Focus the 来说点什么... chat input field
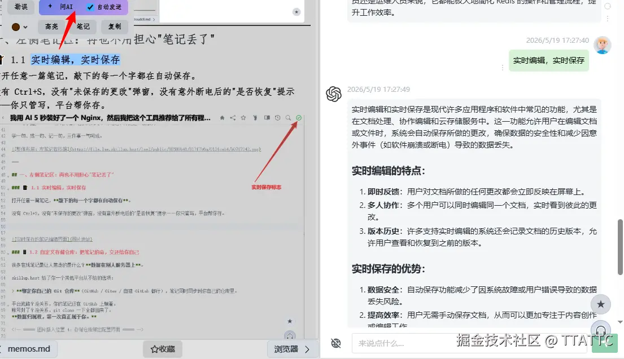 pyautogui.click(x=470, y=343)
